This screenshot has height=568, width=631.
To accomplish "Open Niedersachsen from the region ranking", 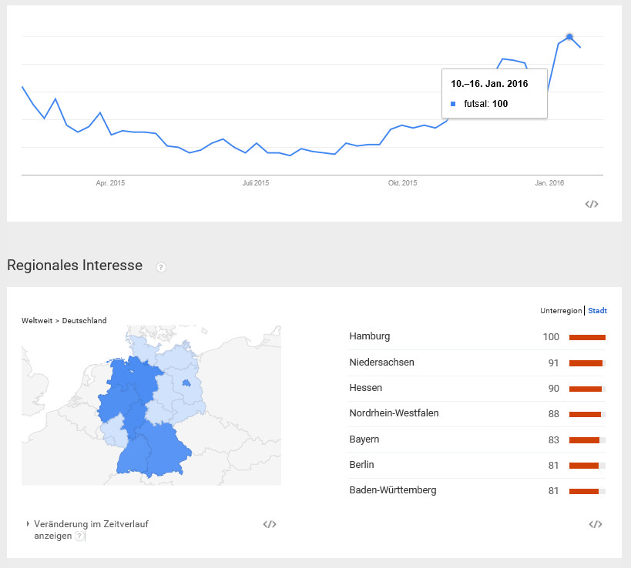I will [381, 363].
